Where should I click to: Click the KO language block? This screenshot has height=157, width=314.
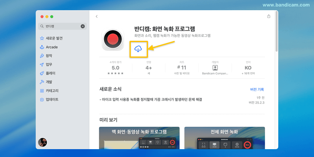pyautogui.click(x=248, y=68)
